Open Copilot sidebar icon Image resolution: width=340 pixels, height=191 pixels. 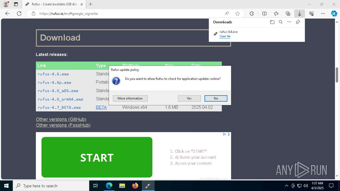click(334, 14)
